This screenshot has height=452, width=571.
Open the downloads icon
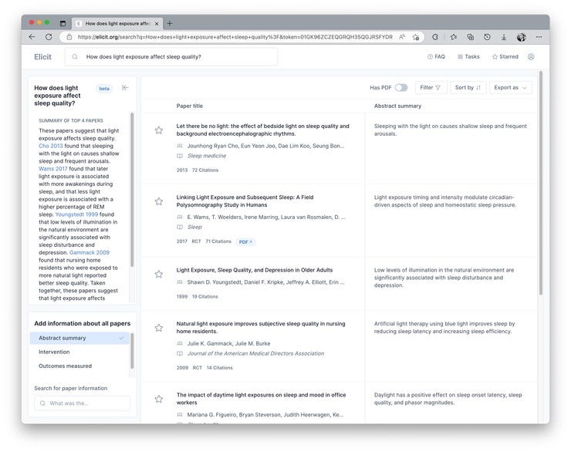pyautogui.click(x=504, y=37)
